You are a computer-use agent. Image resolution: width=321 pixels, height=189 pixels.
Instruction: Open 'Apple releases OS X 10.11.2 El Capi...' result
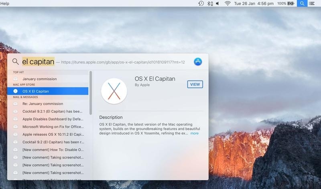click(48, 134)
